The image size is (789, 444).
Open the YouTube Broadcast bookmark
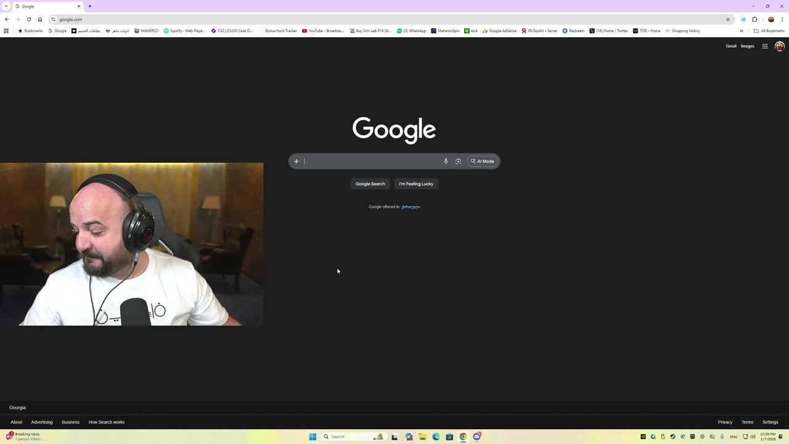tap(323, 31)
